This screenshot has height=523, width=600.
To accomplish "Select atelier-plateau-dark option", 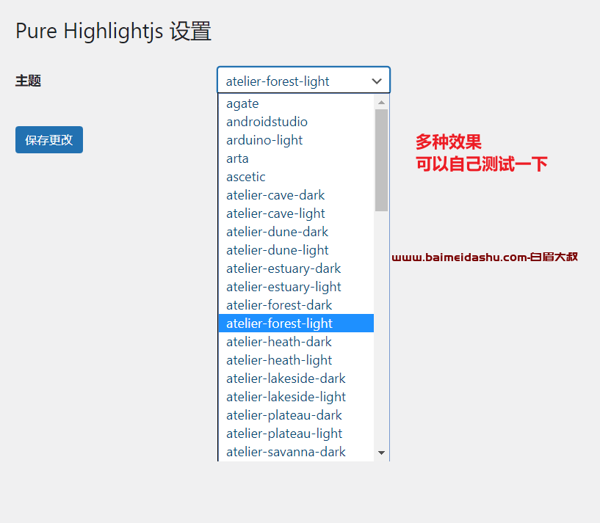I will point(296,415).
